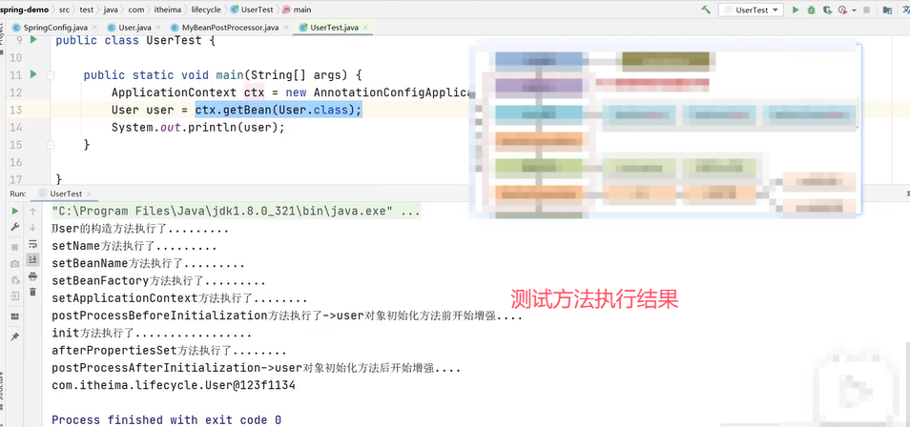910x427 pixels.
Task: Click run gutter arrow beside main method
Action: coord(33,74)
